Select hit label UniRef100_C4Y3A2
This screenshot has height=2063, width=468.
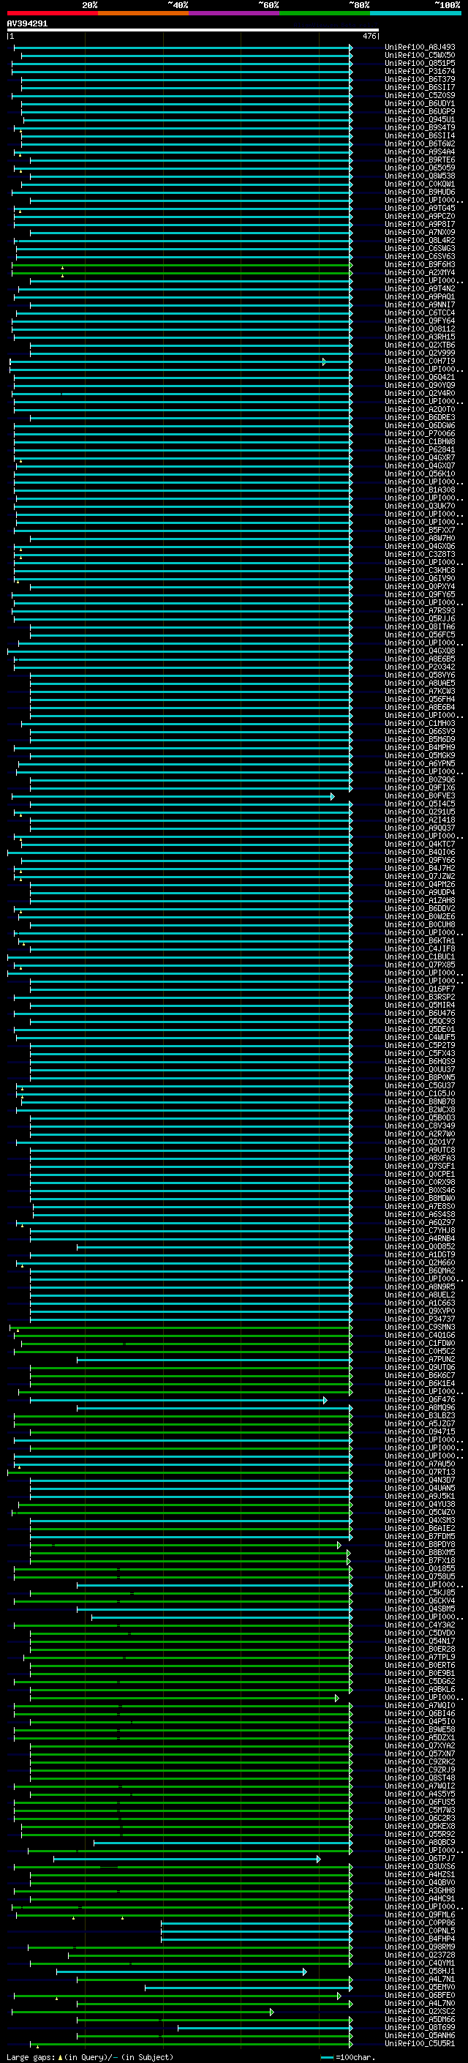tap(420, 1625)
